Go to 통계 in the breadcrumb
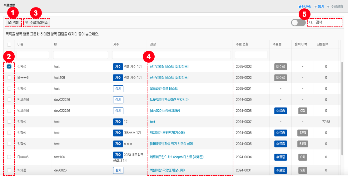 [321, 6]
